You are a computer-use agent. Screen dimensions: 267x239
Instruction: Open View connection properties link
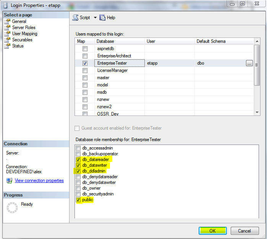(39, 180)
